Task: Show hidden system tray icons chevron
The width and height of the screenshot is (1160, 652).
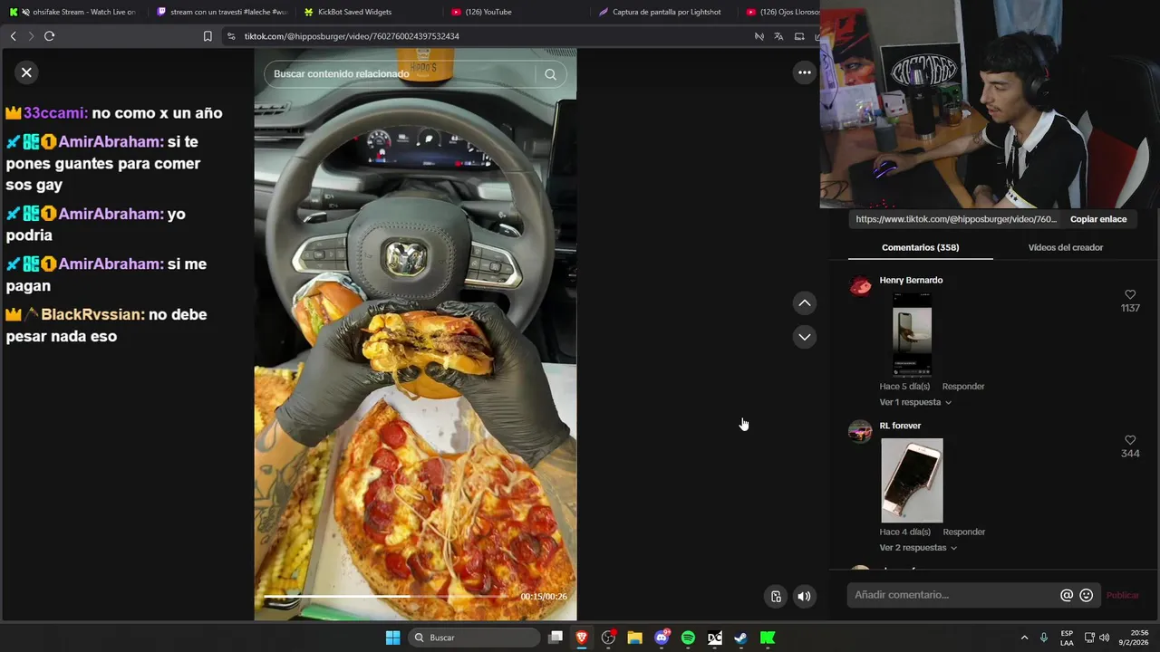Action: (1024, 638)
